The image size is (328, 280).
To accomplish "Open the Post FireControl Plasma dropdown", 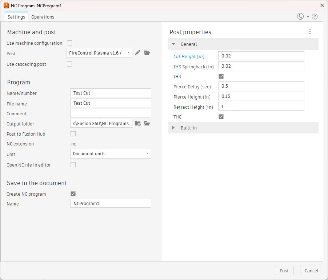I will tap(99, 53).
